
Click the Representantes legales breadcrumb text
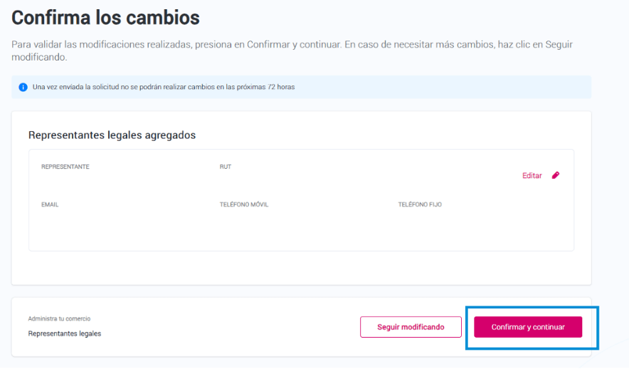pos(65,333)
